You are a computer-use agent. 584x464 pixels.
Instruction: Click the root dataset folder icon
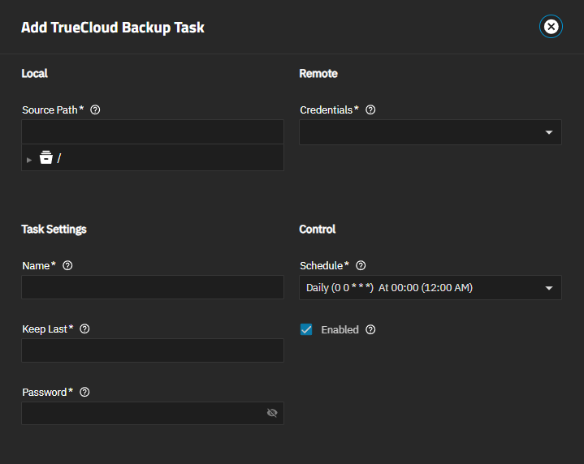click(46, 158)
